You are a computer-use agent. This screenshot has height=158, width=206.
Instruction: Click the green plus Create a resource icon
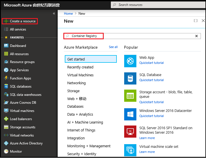(6, 21)
